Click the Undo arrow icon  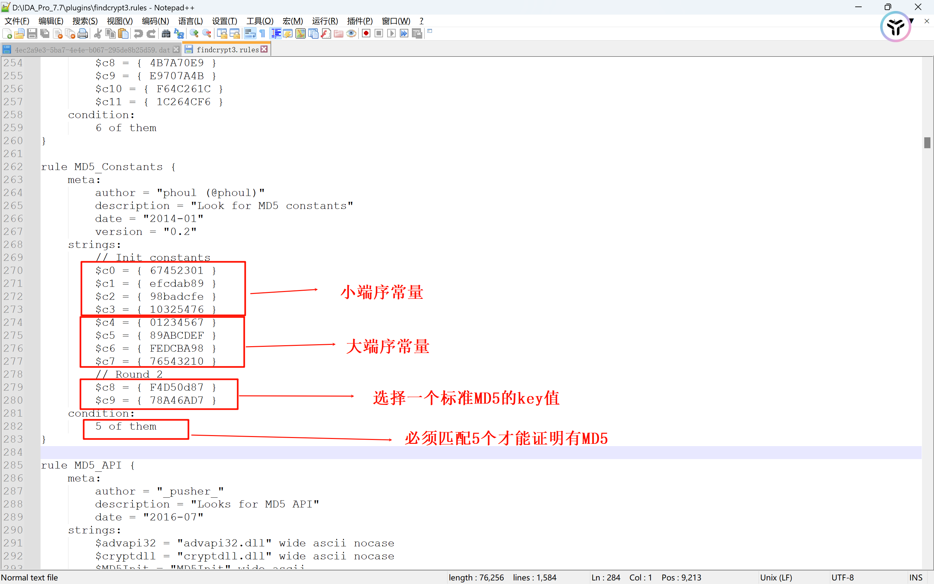tap(138, 34)
